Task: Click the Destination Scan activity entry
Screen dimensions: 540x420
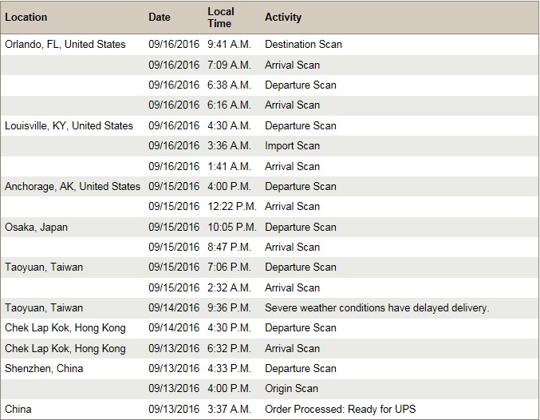Action: 303,45
